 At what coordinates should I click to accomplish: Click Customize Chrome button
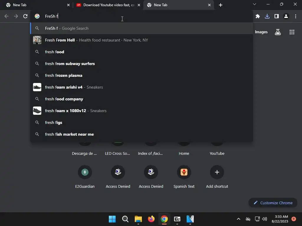[273, 203]
